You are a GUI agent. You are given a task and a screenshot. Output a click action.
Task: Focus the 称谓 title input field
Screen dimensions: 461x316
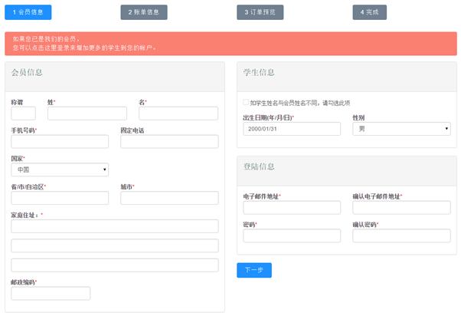coord(23,114)
